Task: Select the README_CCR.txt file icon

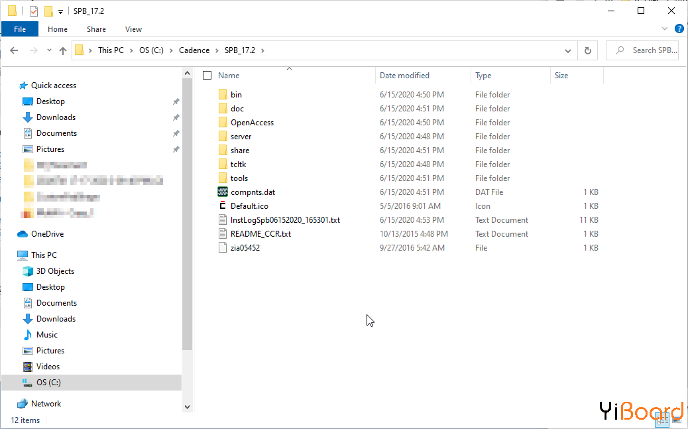Action: [223, 234]
